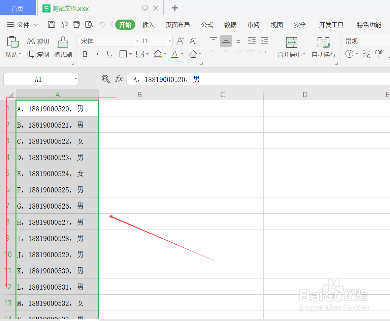Apply percent style icon
390x321 pixels.
tap(366, 54)
